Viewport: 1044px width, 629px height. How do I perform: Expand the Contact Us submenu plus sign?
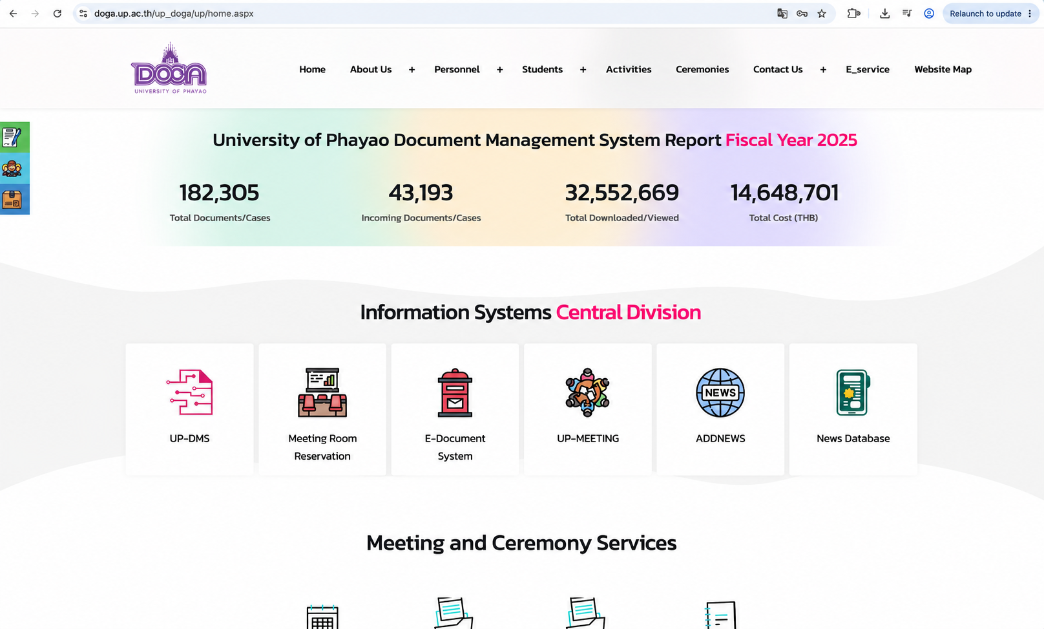[823, 70]
